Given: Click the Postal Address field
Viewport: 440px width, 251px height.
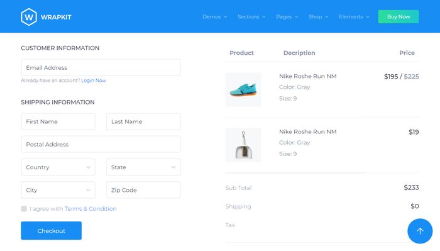Looking at the screenshot, I should [x=101, y=144].
